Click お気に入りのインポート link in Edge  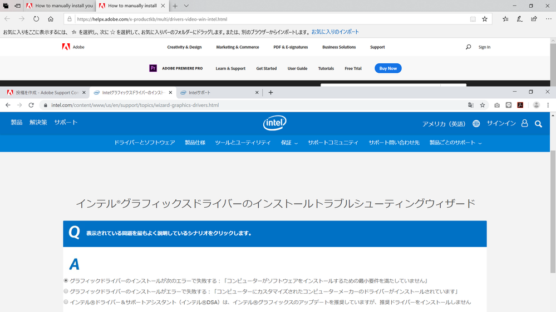click(335, 32)
